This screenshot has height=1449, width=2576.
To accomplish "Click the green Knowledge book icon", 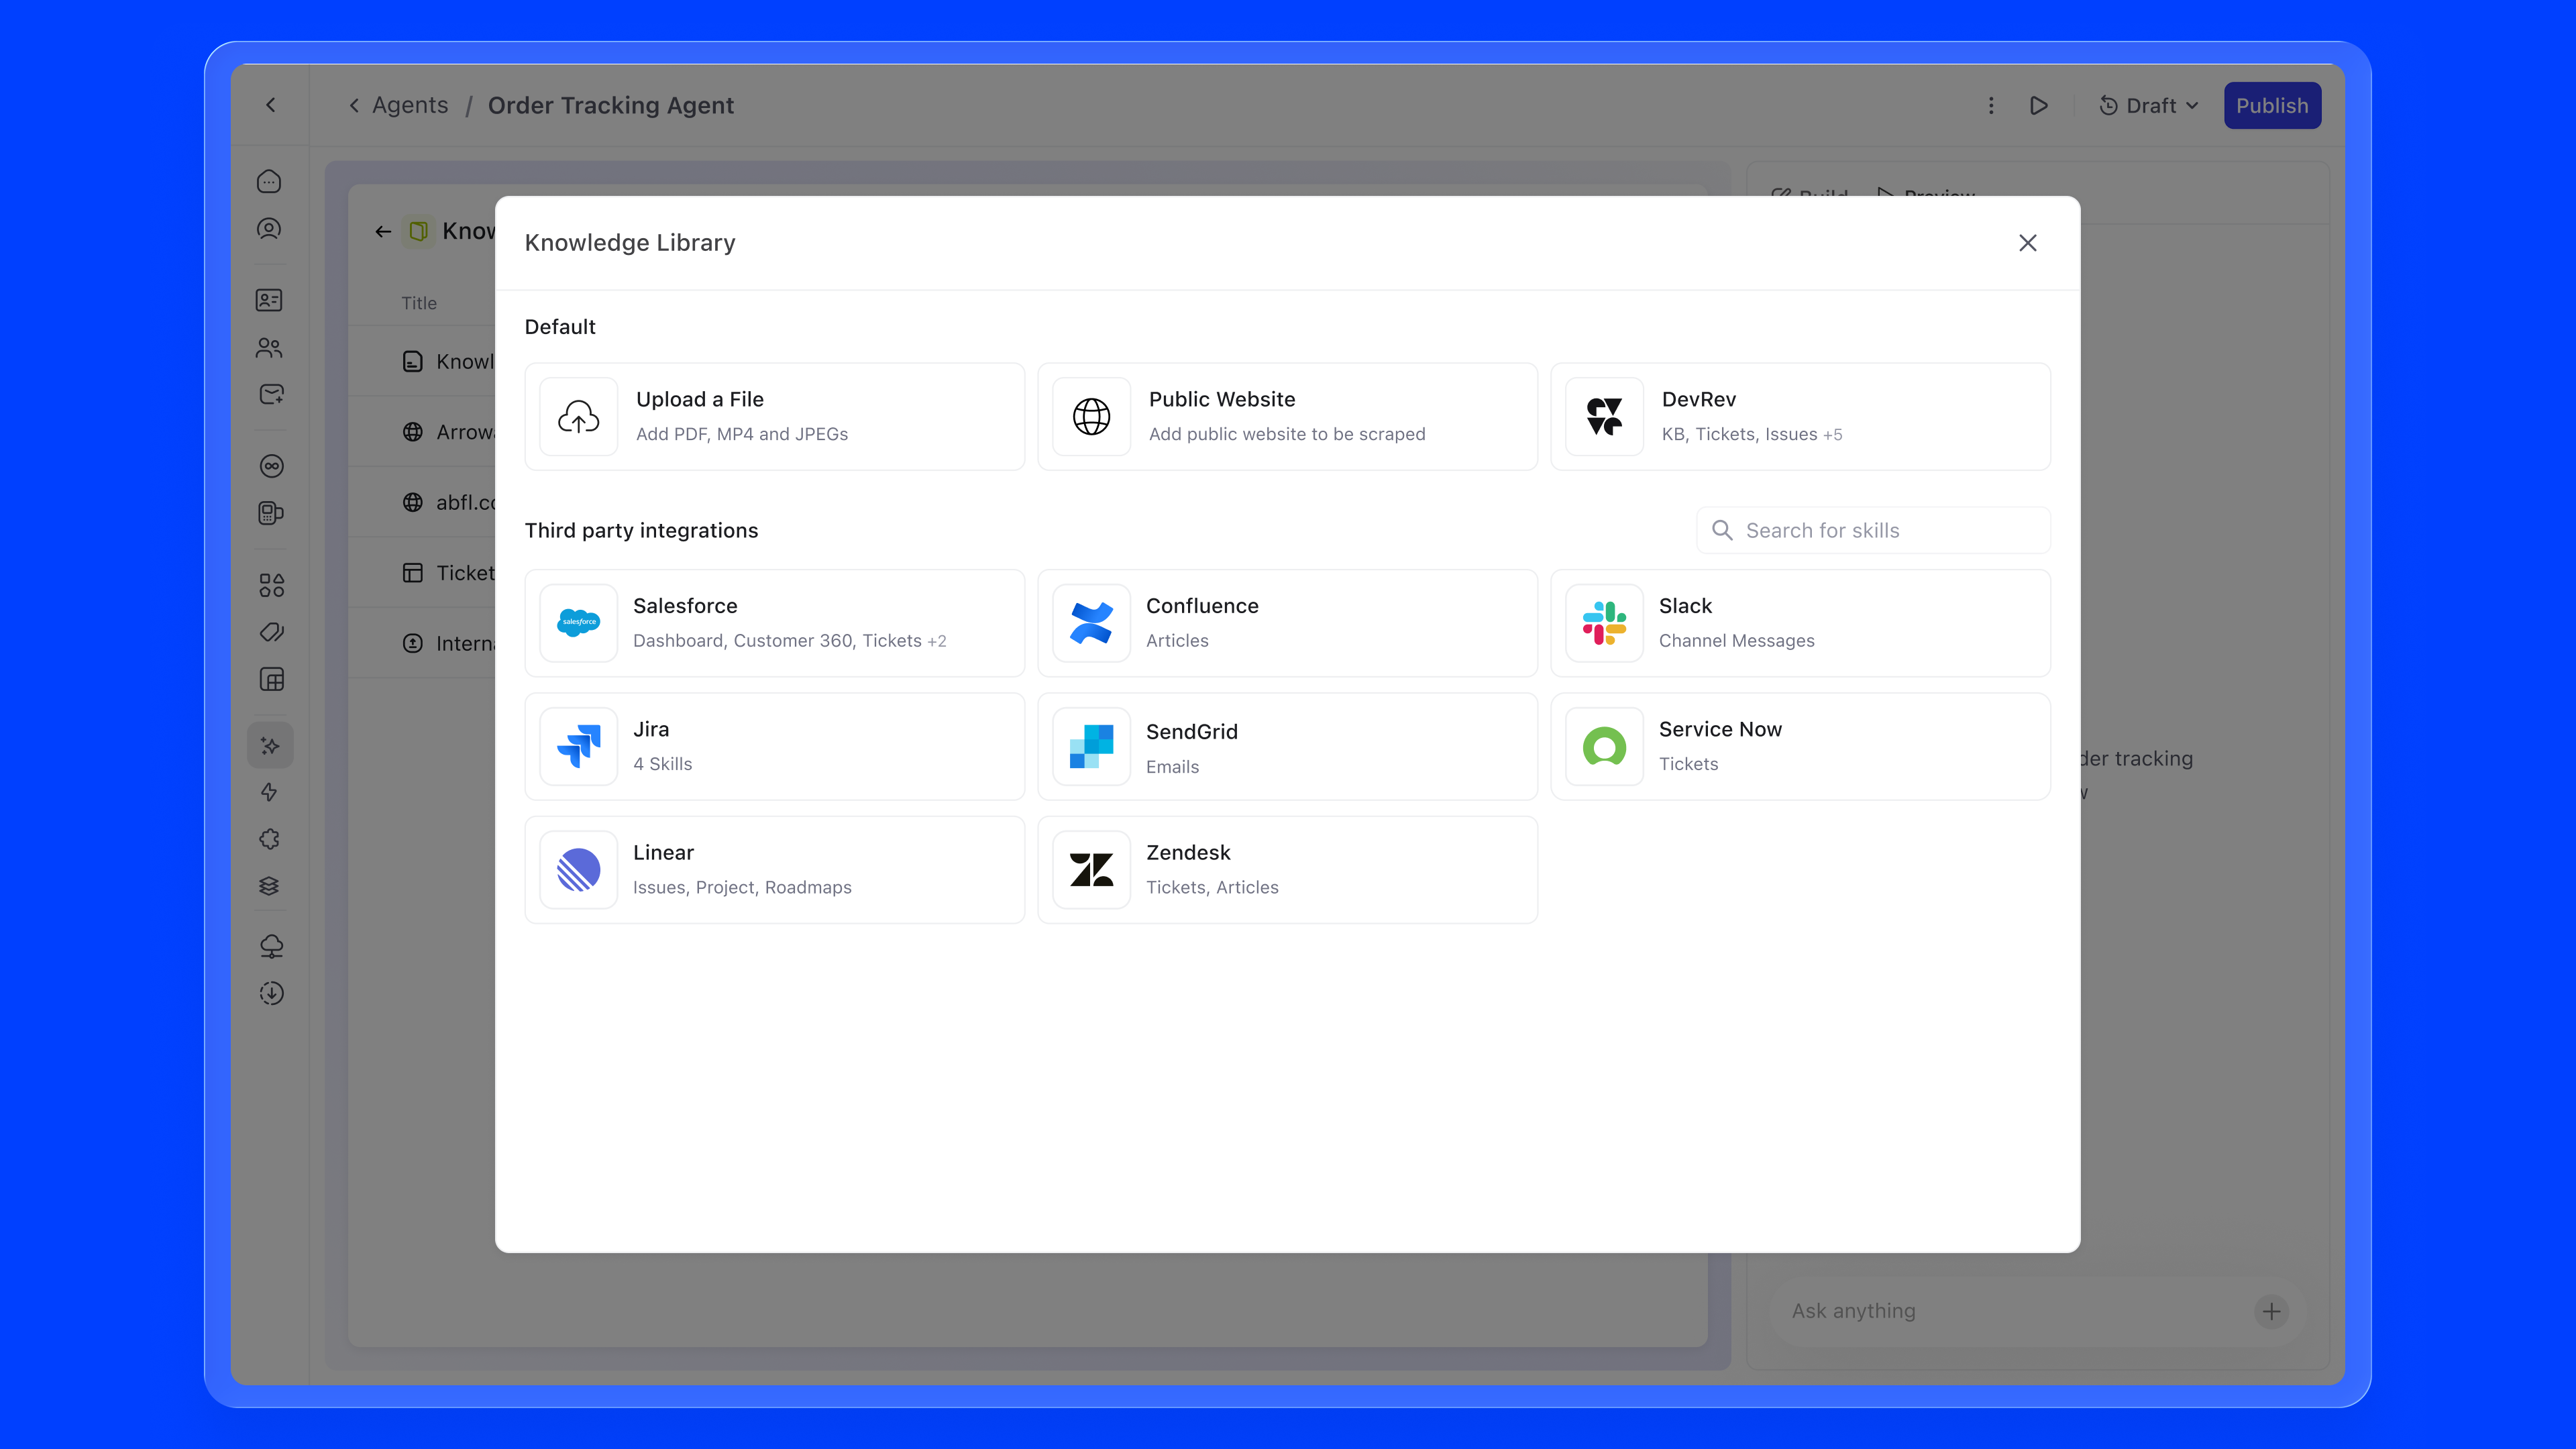I will 419,232.
